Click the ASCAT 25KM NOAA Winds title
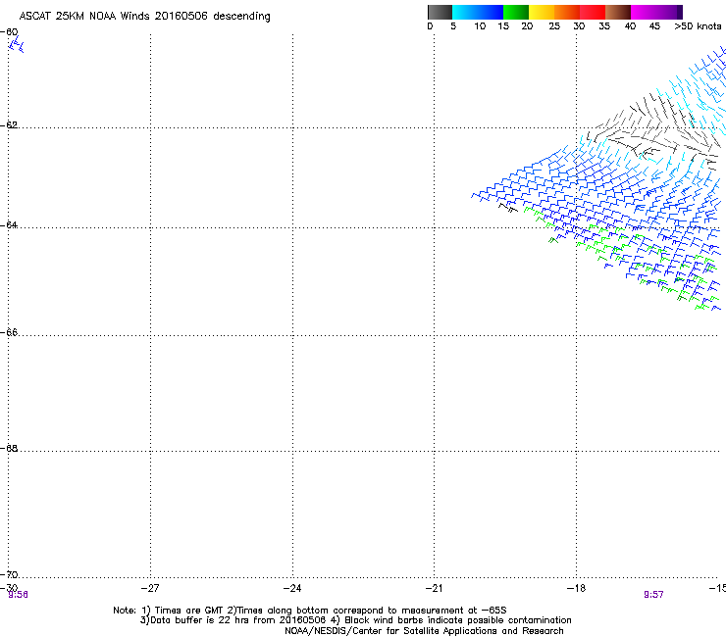Viewport: 726px width, 637px height. coord(144,17)
